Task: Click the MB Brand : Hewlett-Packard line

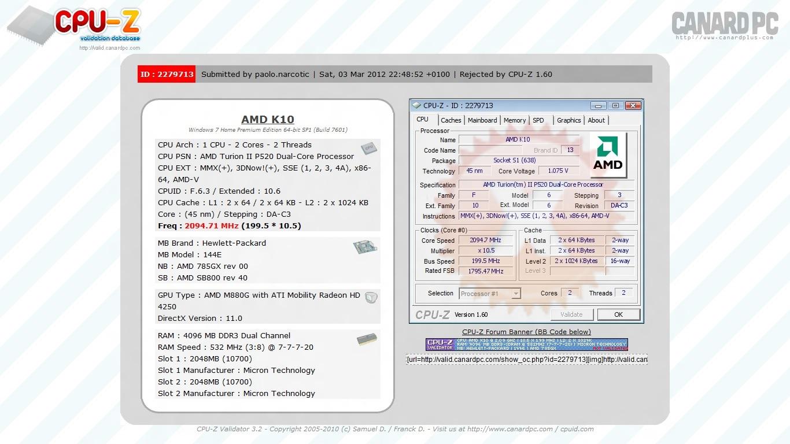Action: pos(212,243)
